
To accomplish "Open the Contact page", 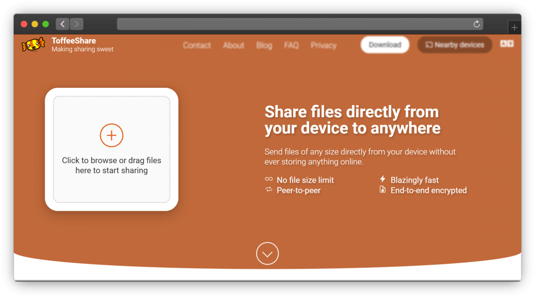I will coord(197,46).
